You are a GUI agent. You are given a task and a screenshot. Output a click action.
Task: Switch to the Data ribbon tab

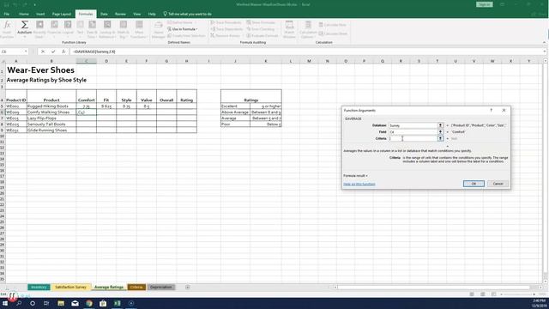(104, 14)
